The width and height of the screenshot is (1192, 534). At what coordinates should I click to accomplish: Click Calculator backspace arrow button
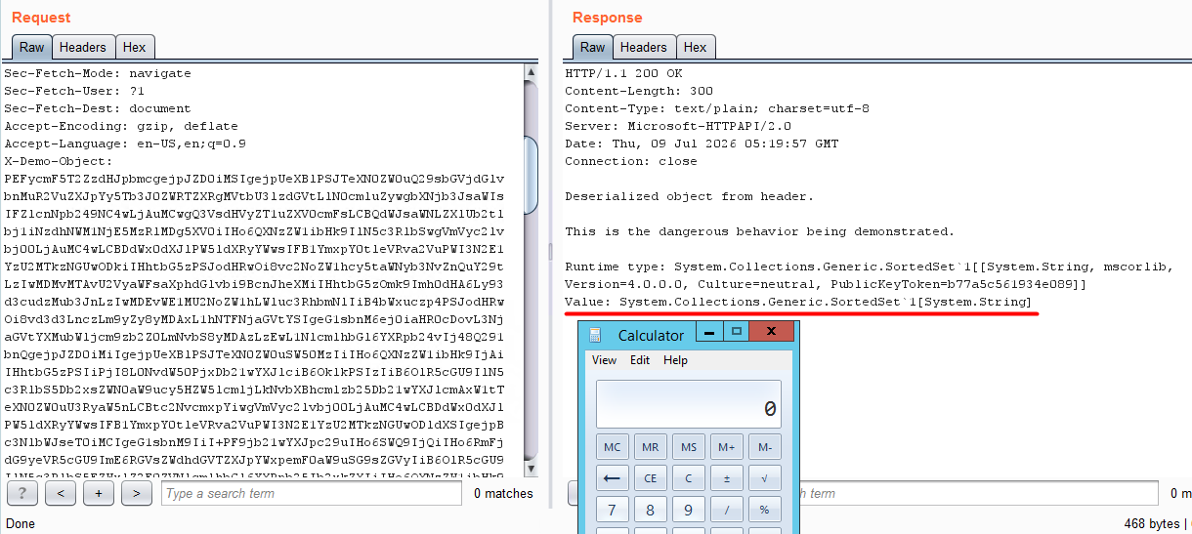click(613, 478)
